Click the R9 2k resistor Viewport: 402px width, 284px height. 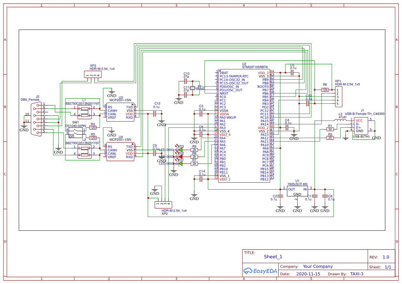pos(194,150)
